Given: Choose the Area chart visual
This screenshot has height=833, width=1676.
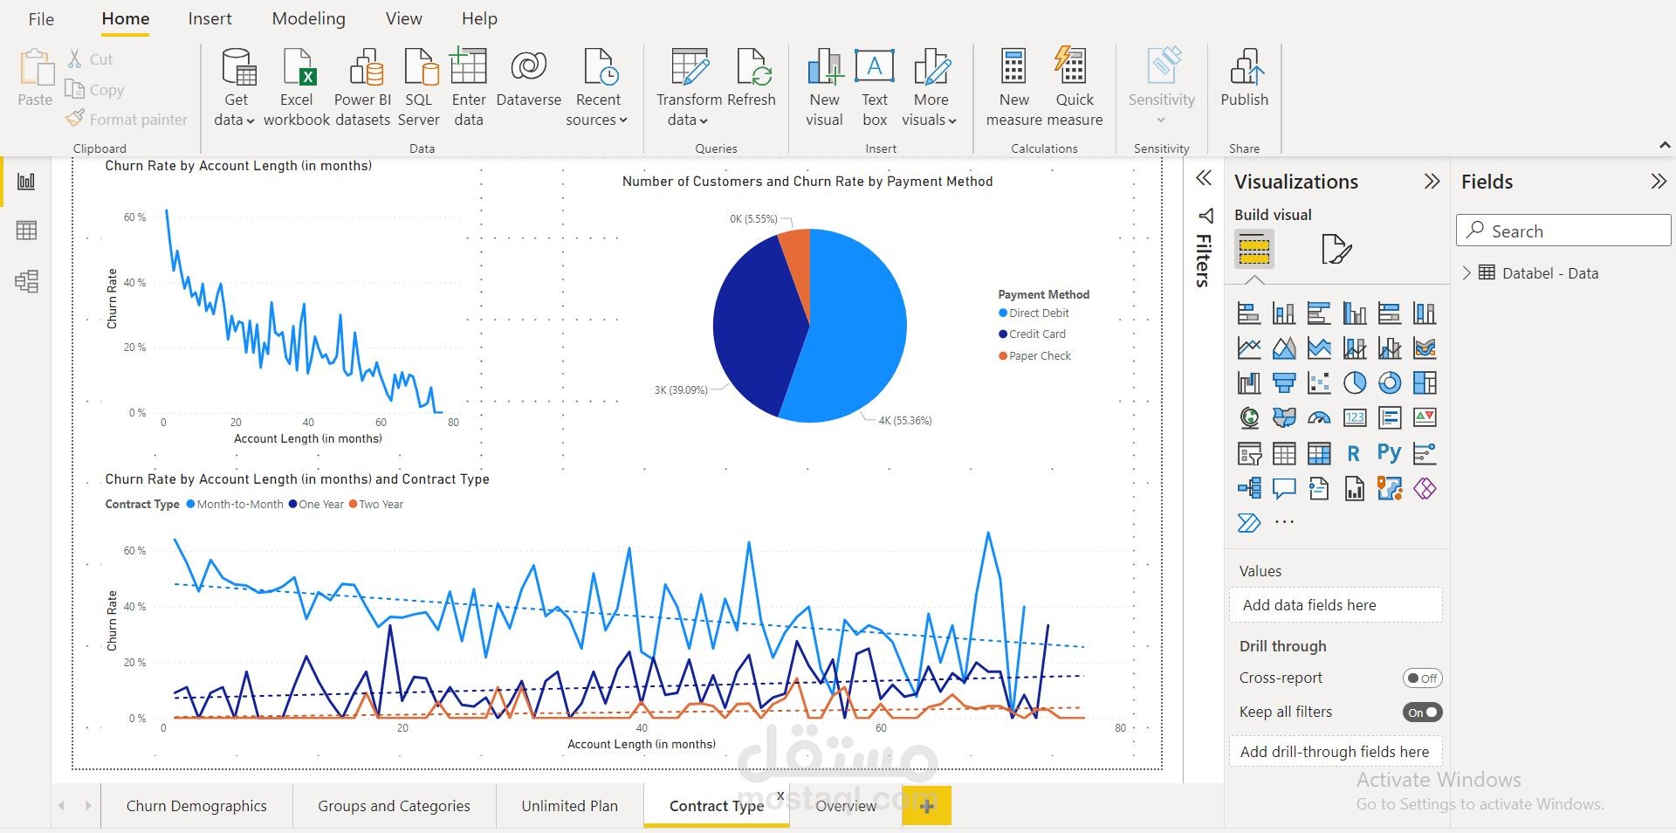Looking at the screenshot, I should point(1284,348).
